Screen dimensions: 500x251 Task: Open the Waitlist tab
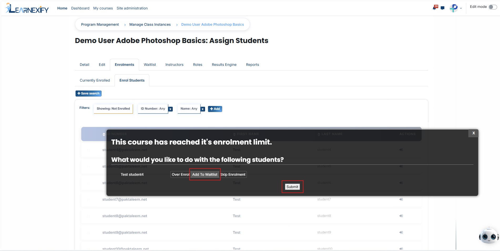tap(150, 65)
